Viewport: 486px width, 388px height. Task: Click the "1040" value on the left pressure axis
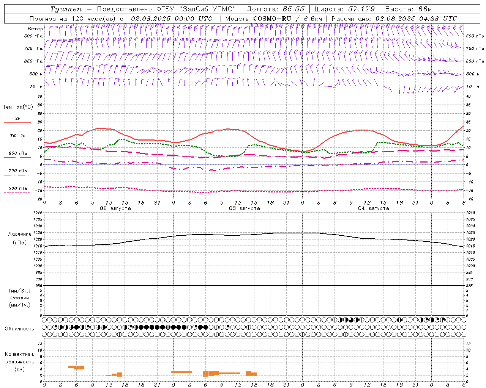click(37, 213)
